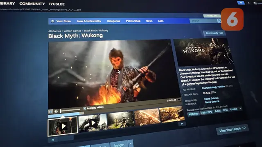Open the IYUSLEE profile section
262x147 pixels.
(x=57, y=4)
